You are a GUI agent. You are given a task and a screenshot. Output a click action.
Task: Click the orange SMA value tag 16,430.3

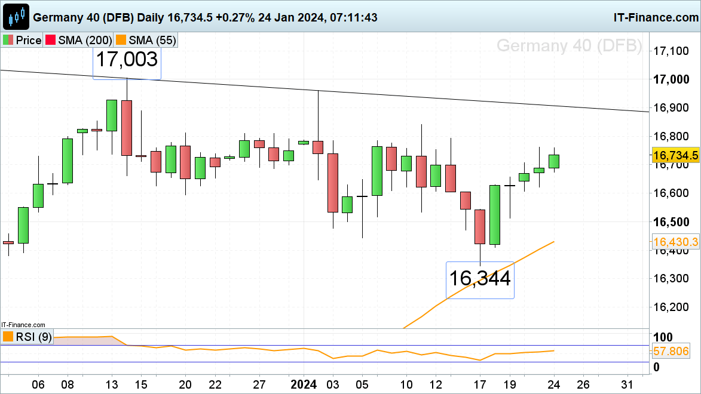675,242
